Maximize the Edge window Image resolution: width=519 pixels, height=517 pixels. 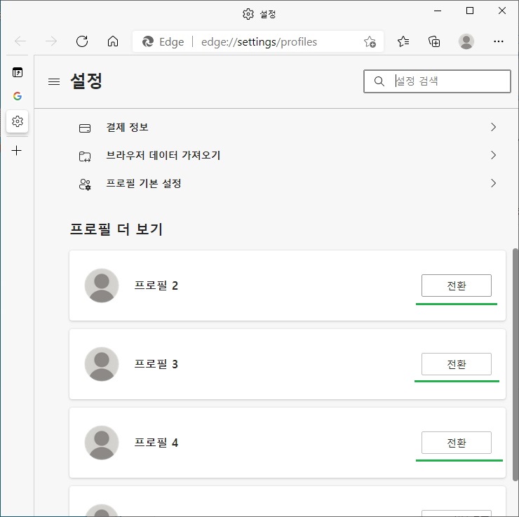click(470, 11)
